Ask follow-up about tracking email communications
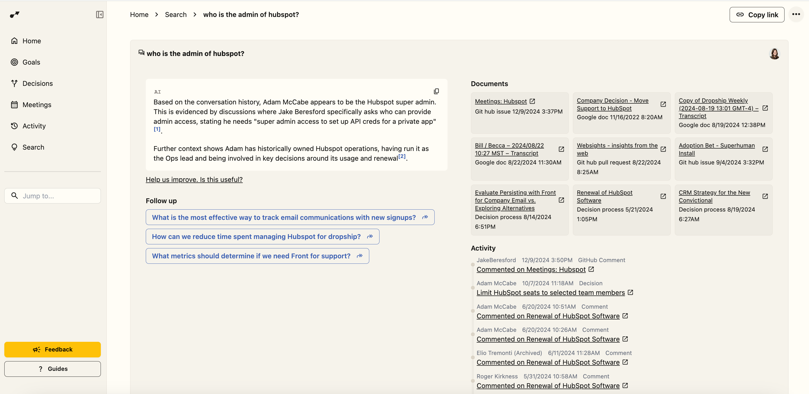Screen dimensions: 809x394 290,217
